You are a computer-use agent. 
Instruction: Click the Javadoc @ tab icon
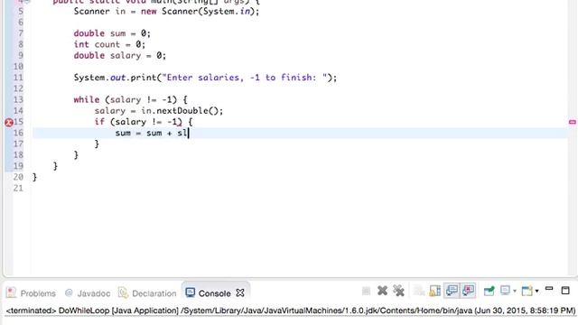click(x=69, y=292)
